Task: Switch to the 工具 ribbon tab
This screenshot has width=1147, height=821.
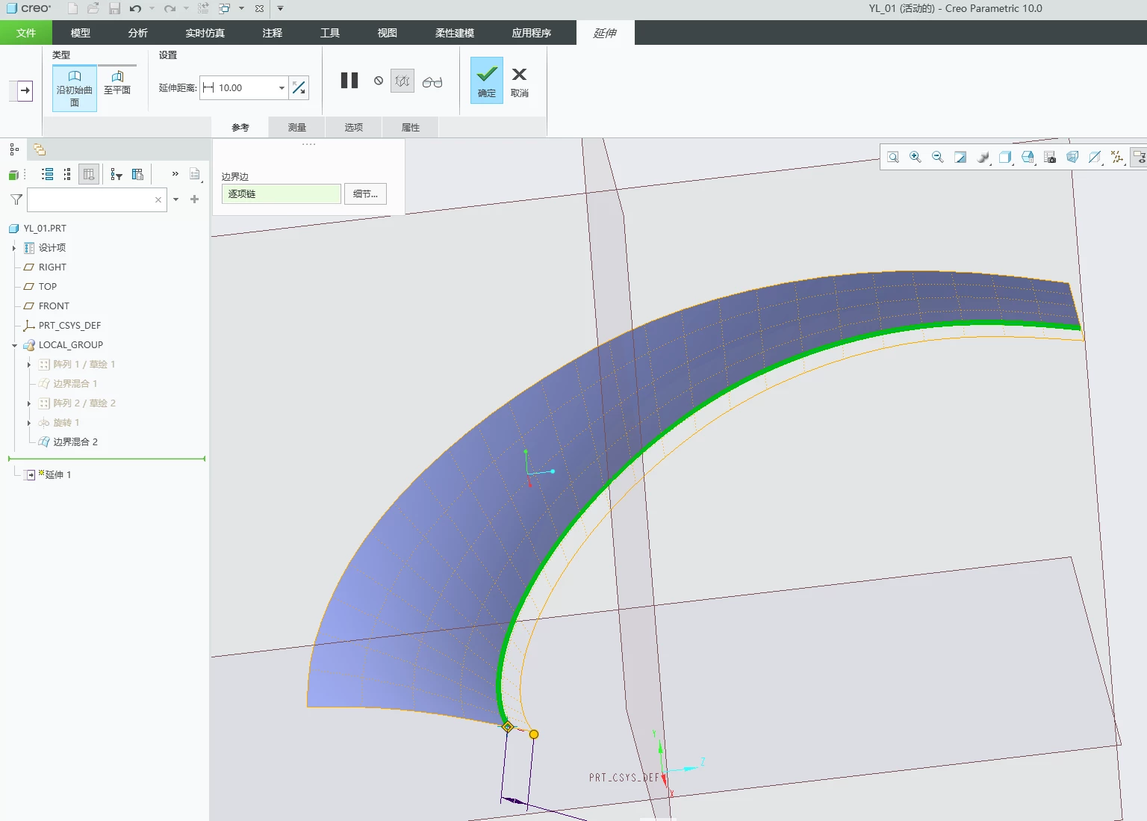Action: tap(329, 33)
